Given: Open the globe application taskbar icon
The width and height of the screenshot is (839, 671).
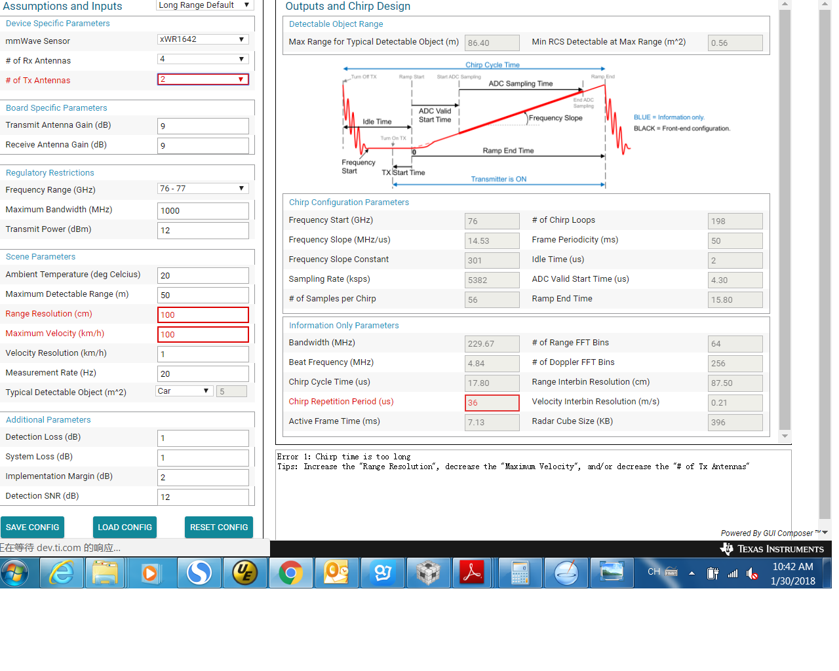Looking at the screenshot, I should pyautogui.click(x=566, y=573).
